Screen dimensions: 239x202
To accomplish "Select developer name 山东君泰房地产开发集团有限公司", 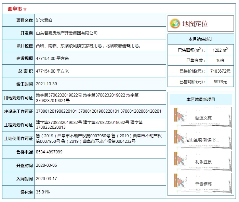I will (x=67, y=33).
